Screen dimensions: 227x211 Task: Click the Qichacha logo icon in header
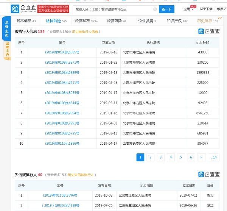pos(15,9)
